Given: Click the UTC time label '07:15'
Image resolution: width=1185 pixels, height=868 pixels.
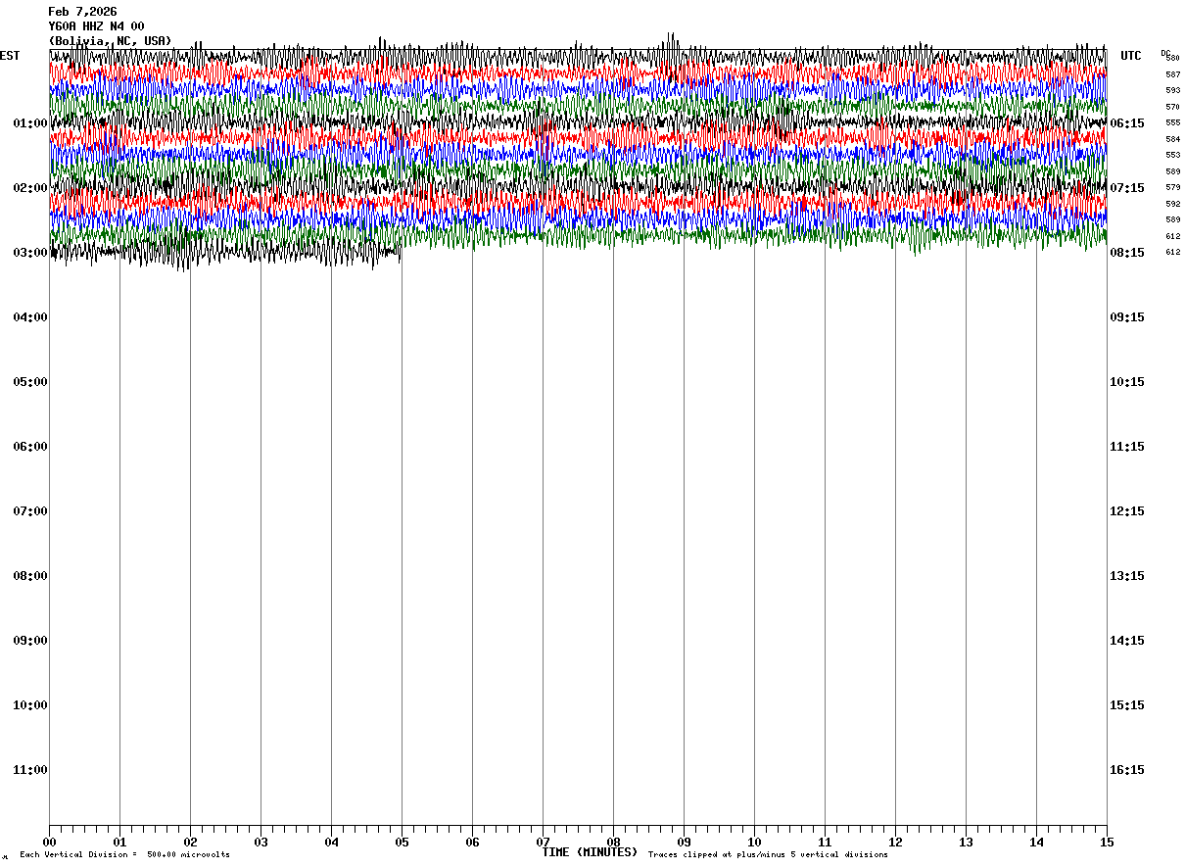Looking at the screenshot, I should (1127, 188).
